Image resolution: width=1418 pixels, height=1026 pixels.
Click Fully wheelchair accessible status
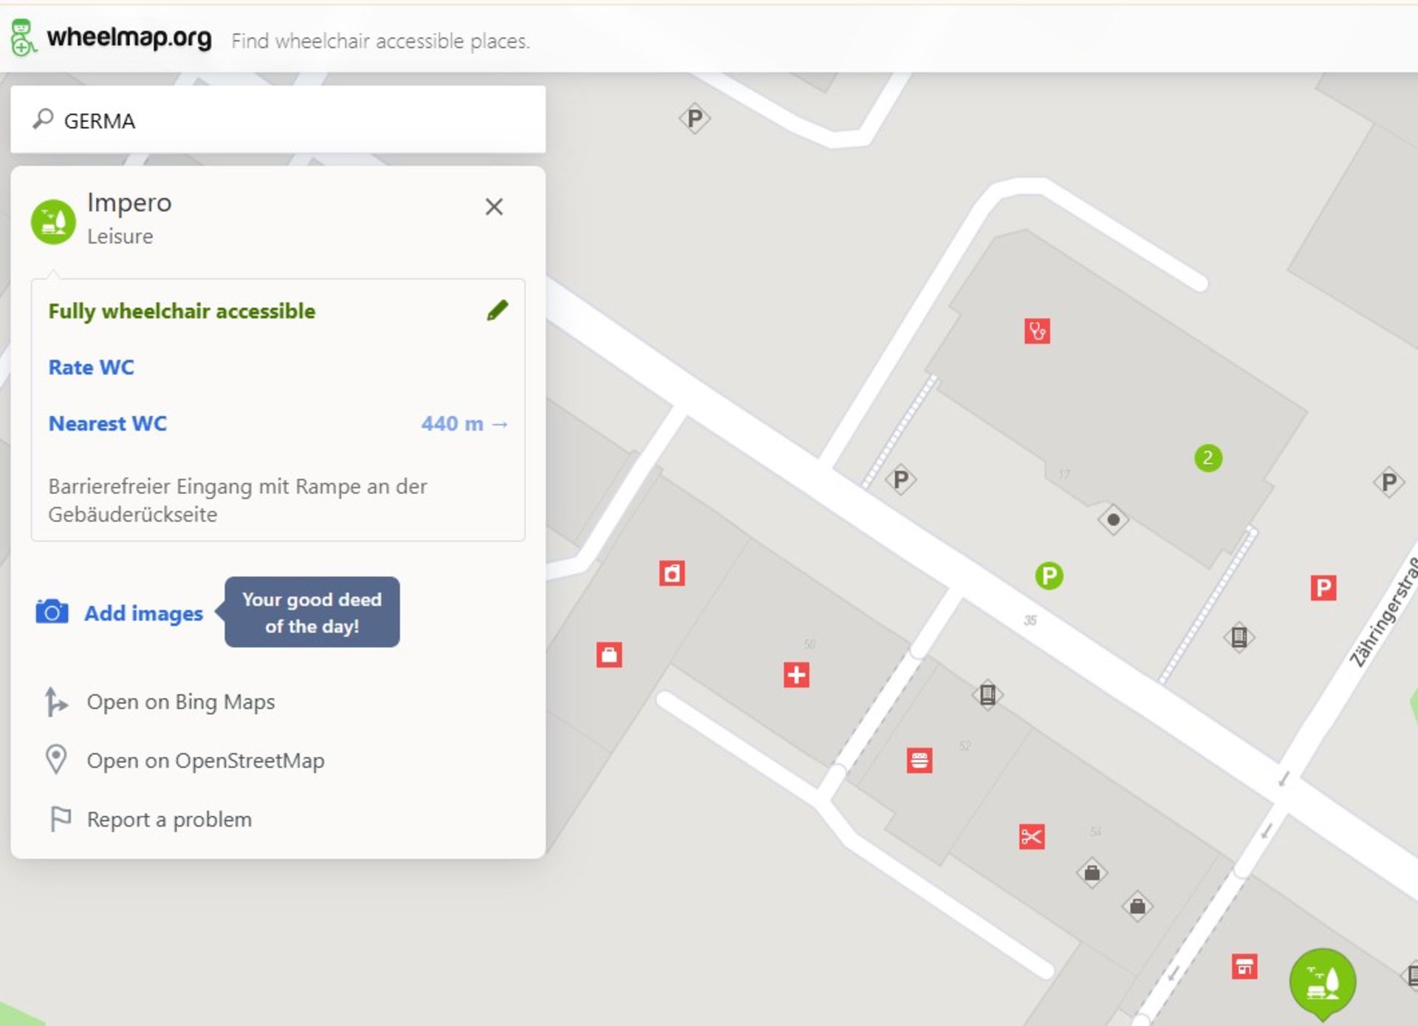pos(182,311)
